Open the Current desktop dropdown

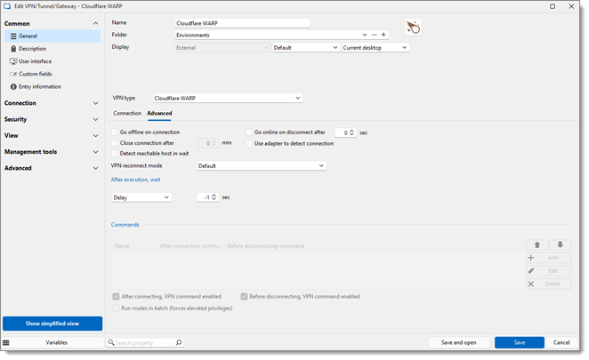(375, 48)
